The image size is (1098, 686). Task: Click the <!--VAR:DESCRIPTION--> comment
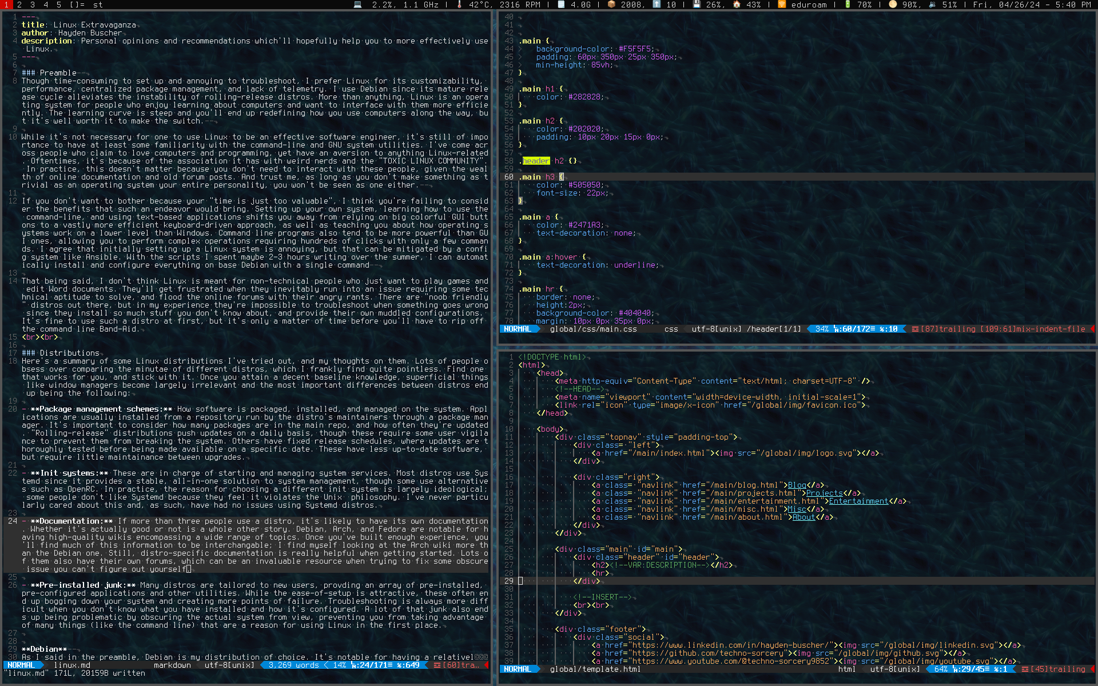coord(660,565)
